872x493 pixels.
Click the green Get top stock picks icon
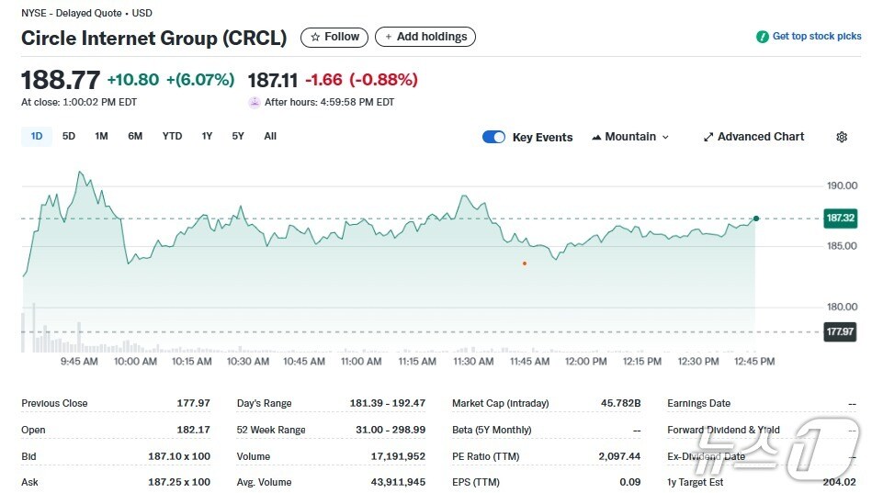[x=762, y=37]
